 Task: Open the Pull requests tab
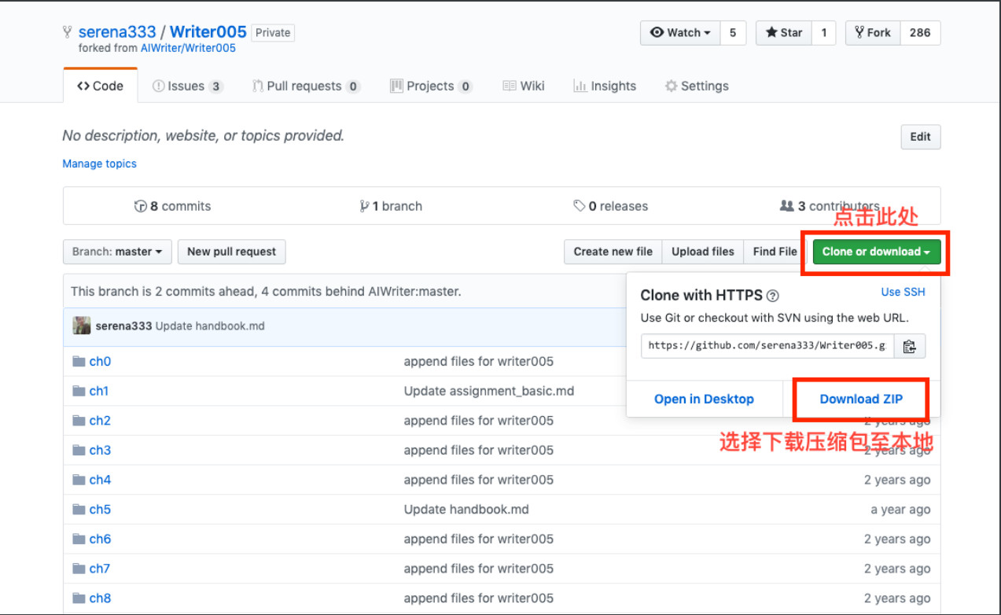(x=306, y=86)
